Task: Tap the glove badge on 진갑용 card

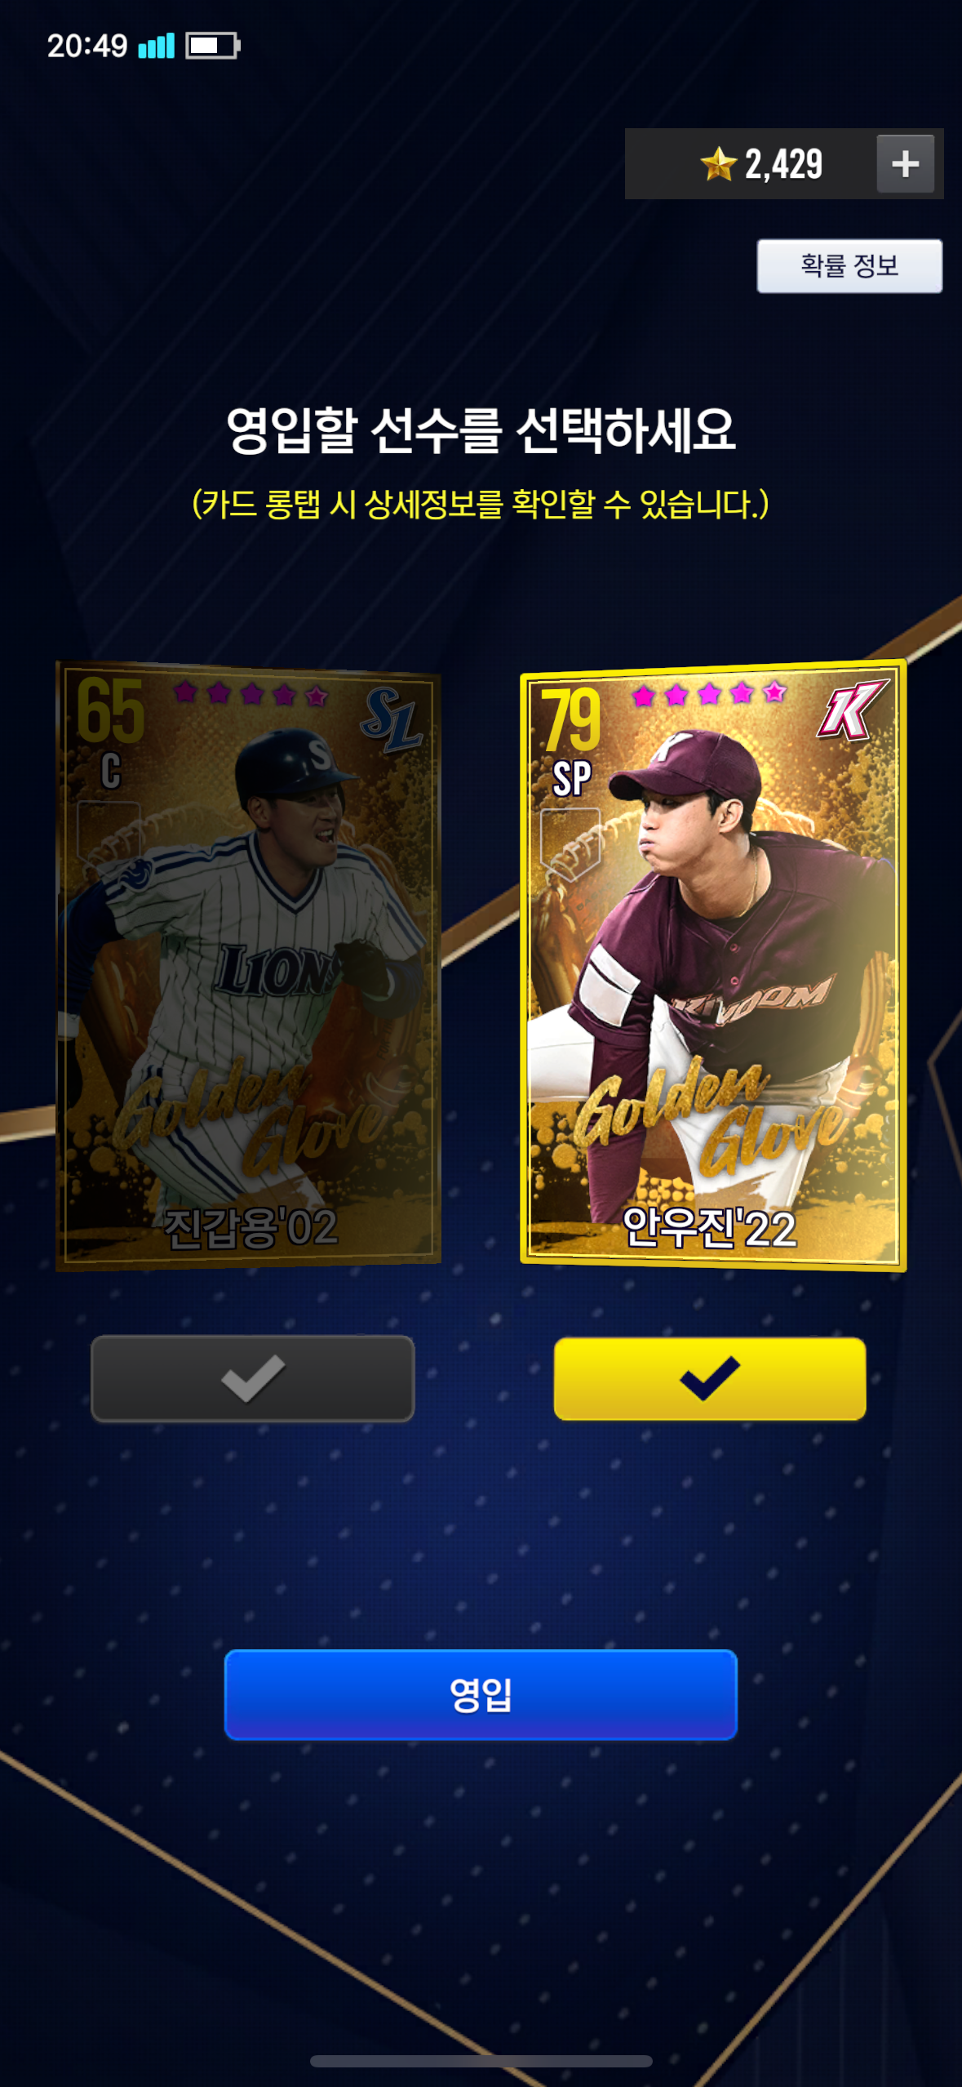Action: coord(109,835)
